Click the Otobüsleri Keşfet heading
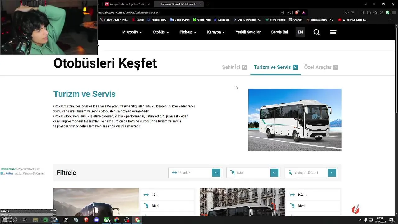 click(x=105, y=63)
